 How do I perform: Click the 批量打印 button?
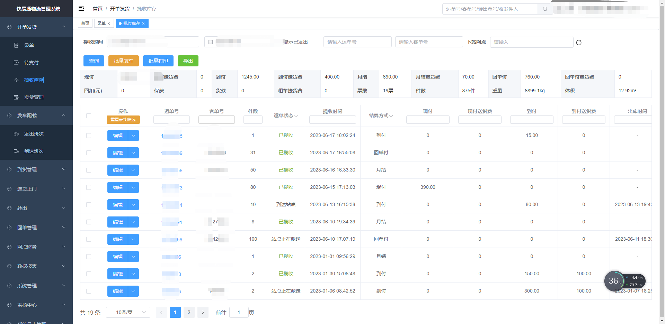tap(158, 61)
